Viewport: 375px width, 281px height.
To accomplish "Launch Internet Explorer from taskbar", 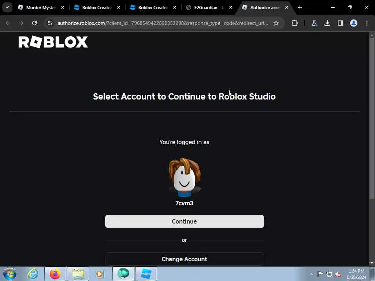I will pyautogui.click(x=33, y=274).
